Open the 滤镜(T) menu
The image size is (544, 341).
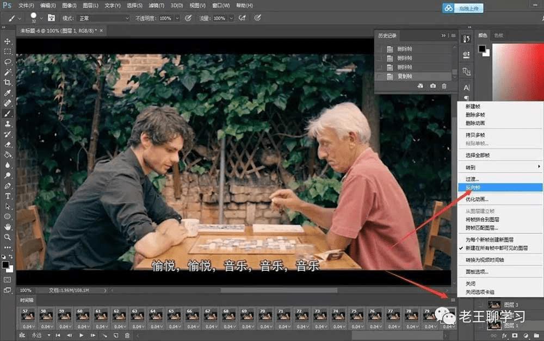coord(157,5)
